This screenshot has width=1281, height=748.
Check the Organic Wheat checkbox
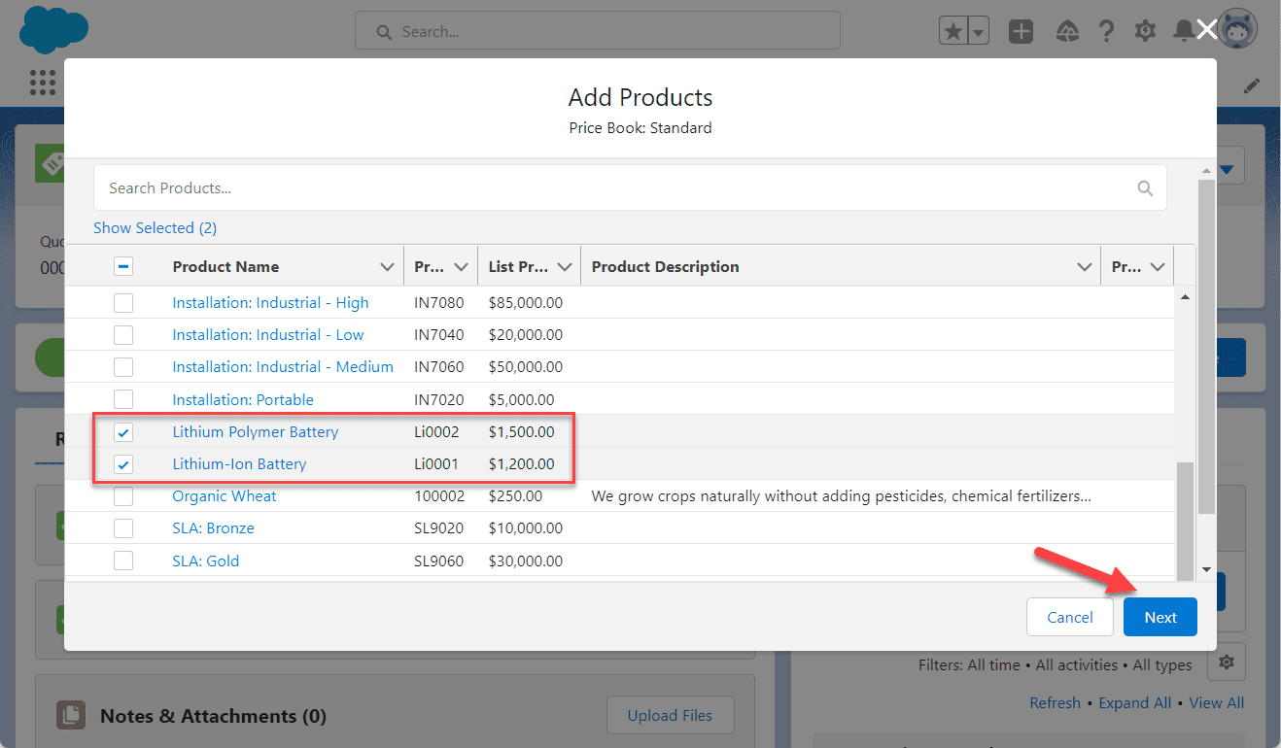[123, 495]
